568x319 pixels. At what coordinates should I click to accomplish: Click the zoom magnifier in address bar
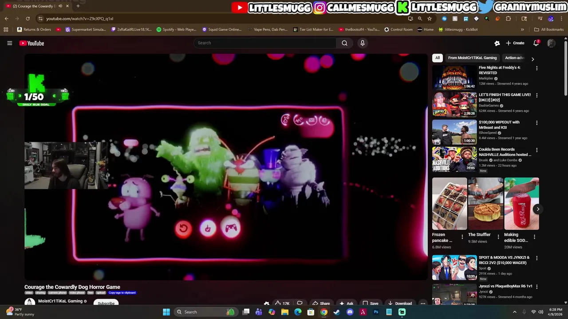(420, 19)
